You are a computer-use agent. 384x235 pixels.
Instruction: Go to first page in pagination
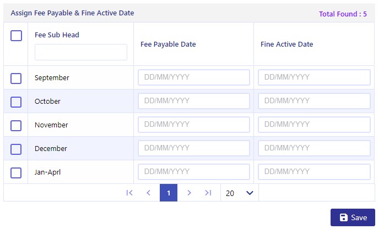click(x=129, y=193)
